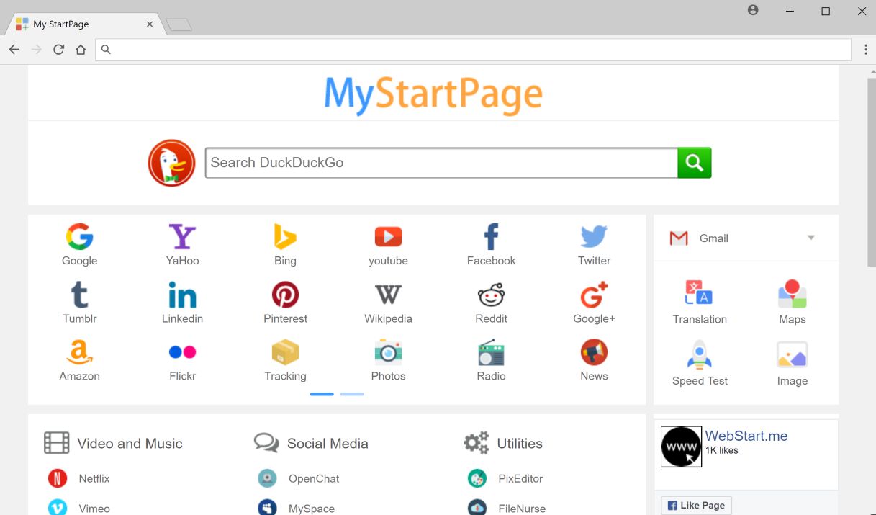
Task: Click the Radio icon
Action: [x=491, y=352]
